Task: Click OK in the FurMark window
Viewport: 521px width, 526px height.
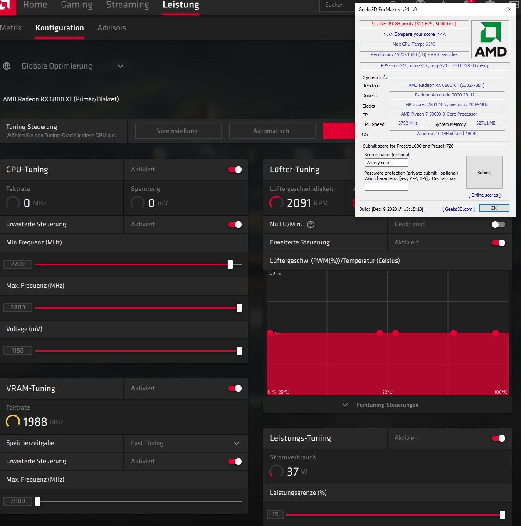Action: pos(494,208)
